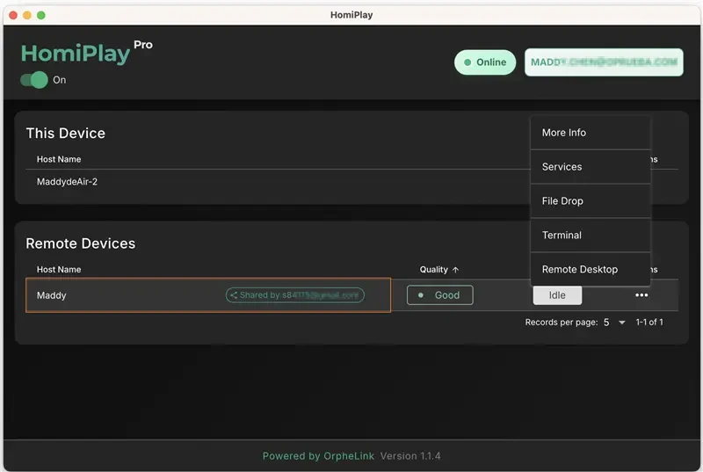
Task: Choose Services in the context menu
Action: point(591,167)
